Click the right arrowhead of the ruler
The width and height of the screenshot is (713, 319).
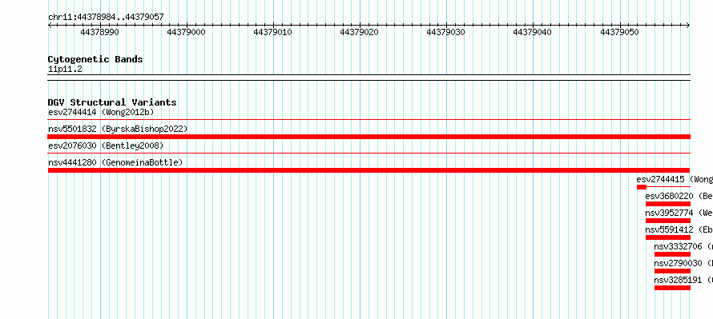[688, 26]
